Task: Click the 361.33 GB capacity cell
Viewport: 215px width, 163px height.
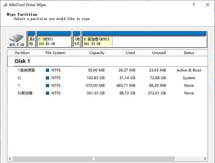Action: 96,93
